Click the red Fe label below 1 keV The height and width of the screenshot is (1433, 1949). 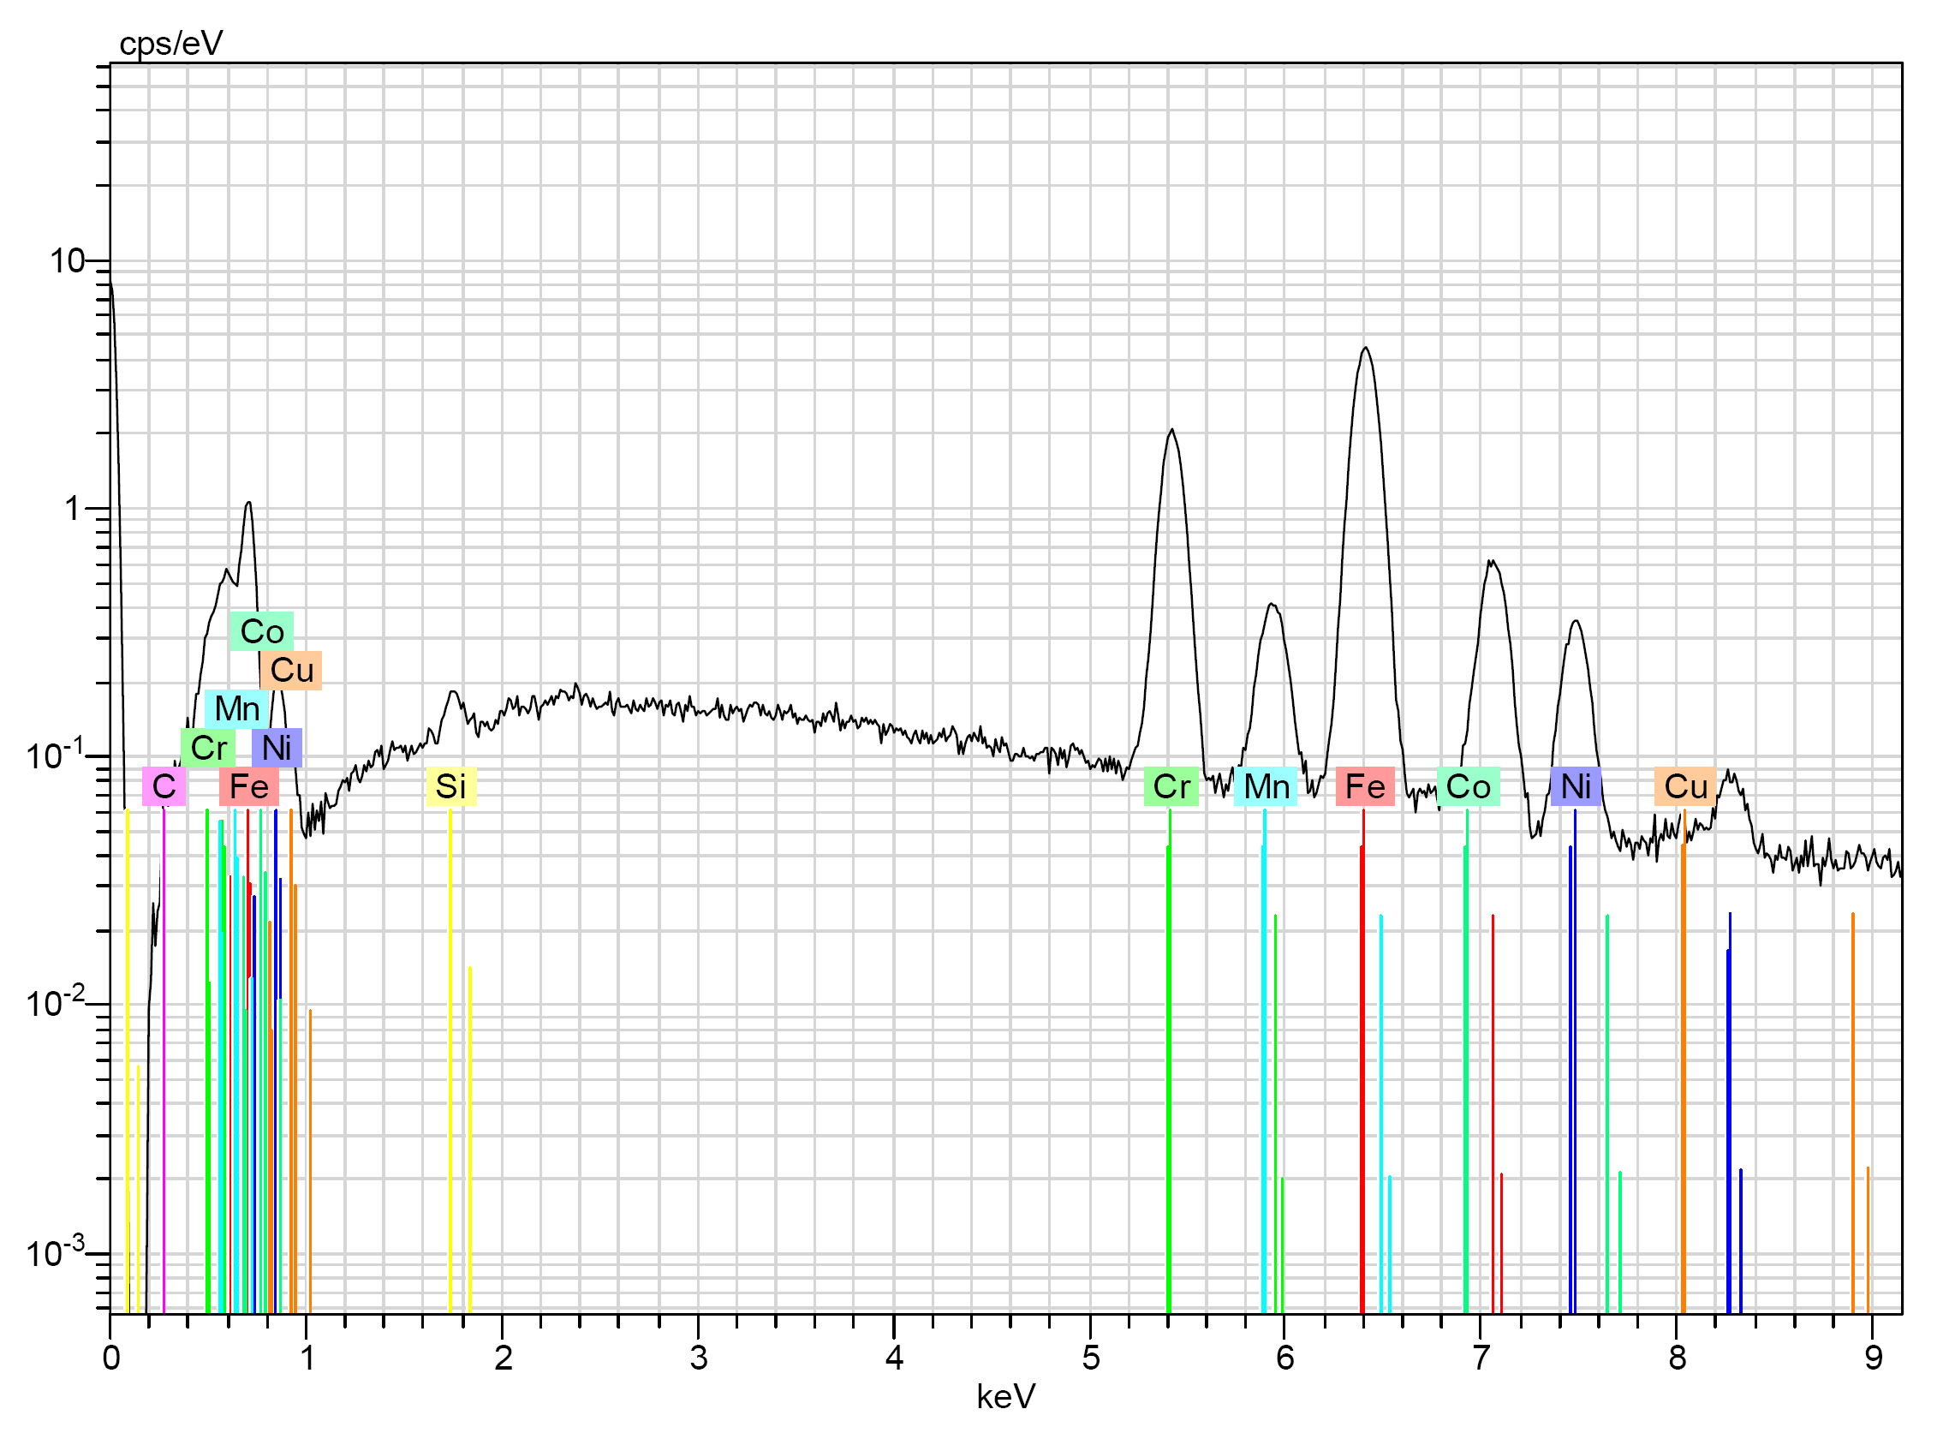[249, 787]
